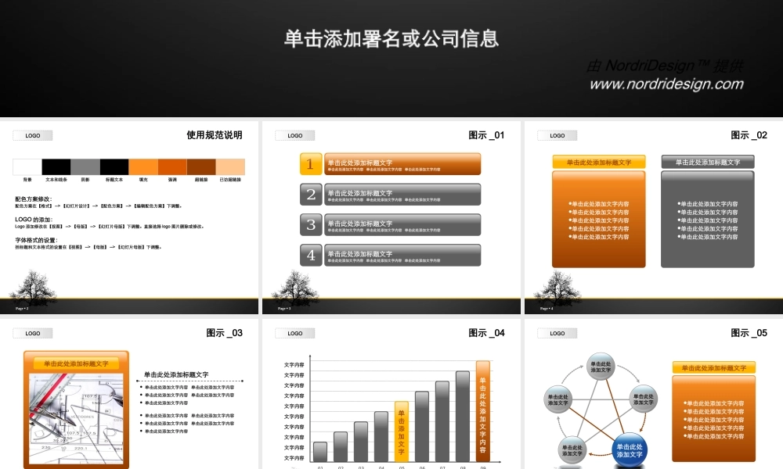Select the yellow 单击此处添加标题文字 banner in 图示_03

click(75, 363)
